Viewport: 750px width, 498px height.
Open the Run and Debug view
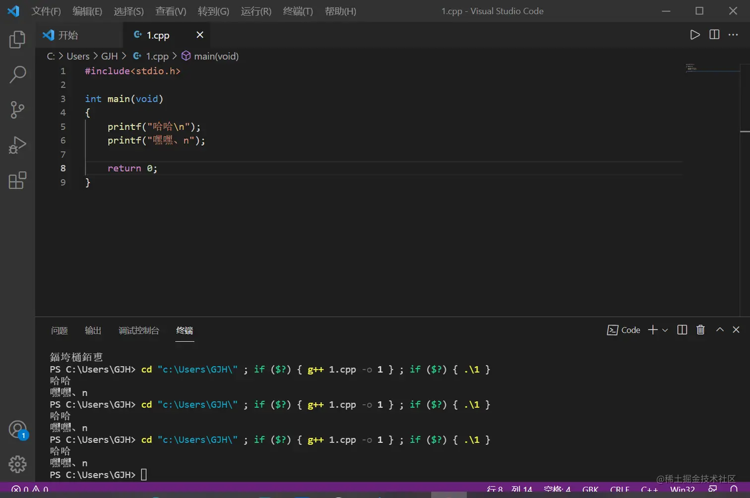point(17,145)
